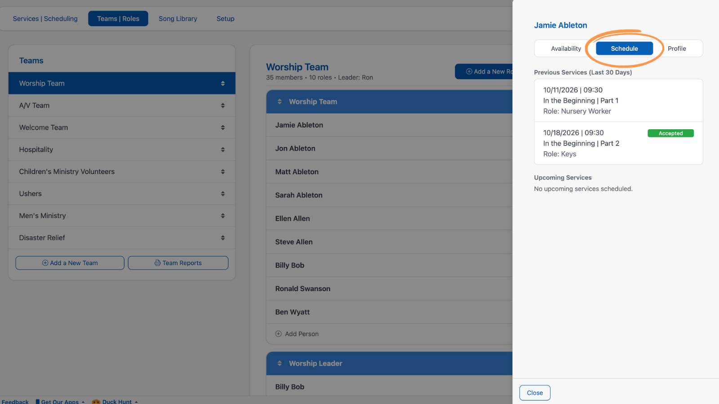Click the A/V Team reorder arrows
This screenshot has width=719, height=404.
pyautogui.click(x=223, y=105)
